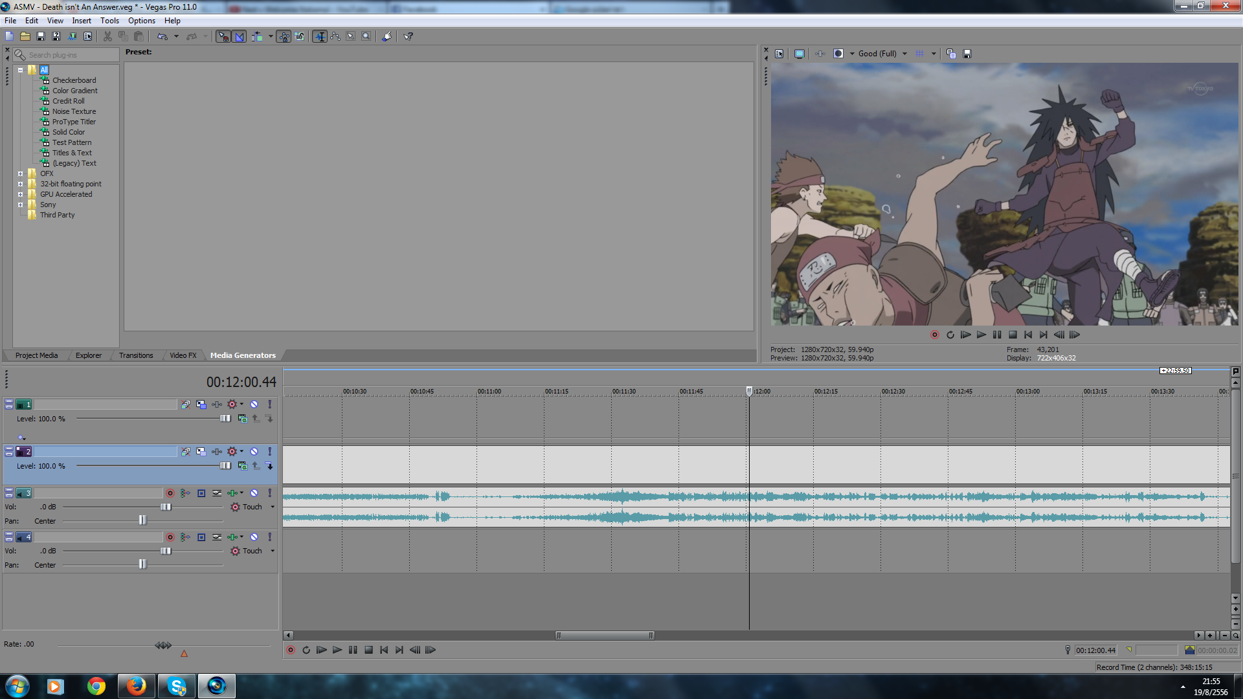Arm audio track 3 for record
This screenshot has width=1243, height=699.
170,493
